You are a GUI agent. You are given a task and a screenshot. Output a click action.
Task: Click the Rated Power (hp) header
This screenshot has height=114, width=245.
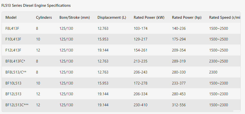(x=187, y=17)
